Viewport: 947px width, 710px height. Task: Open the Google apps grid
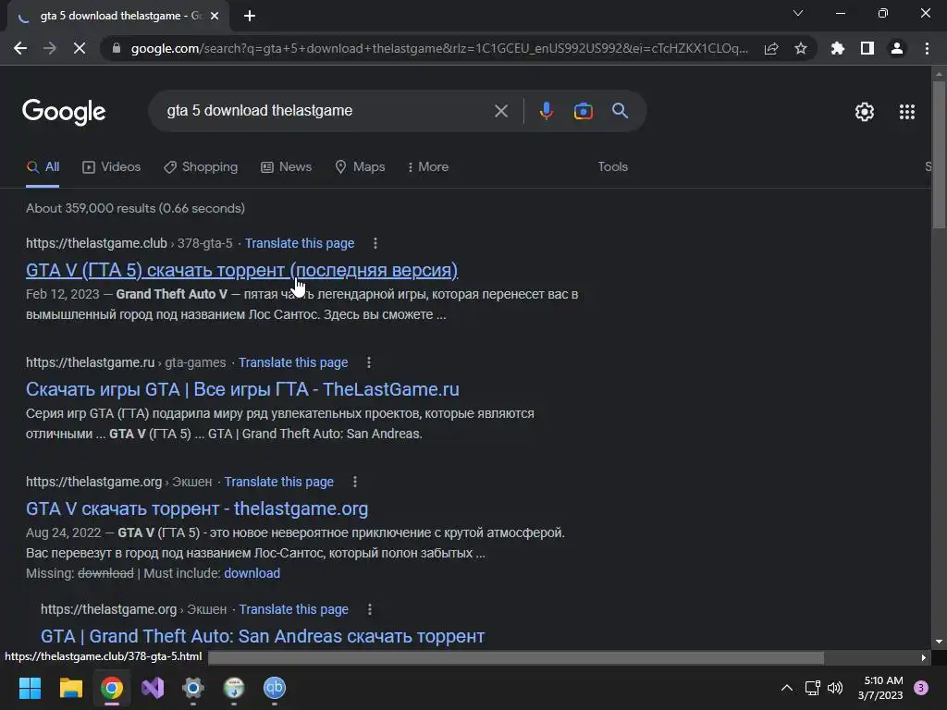click(906, 112)
